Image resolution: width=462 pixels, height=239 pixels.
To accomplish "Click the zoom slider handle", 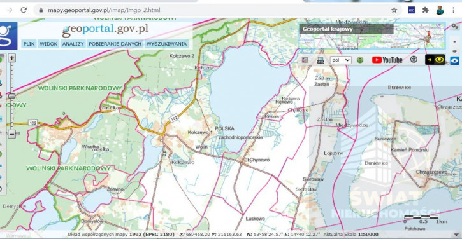I will 11,96.
